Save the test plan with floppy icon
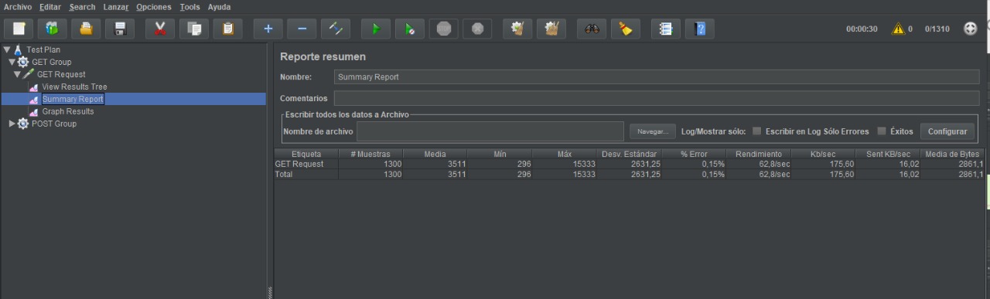 pyautogui.click(x=121, y=29)
